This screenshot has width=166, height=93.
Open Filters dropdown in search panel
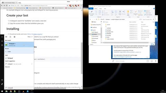30,37
